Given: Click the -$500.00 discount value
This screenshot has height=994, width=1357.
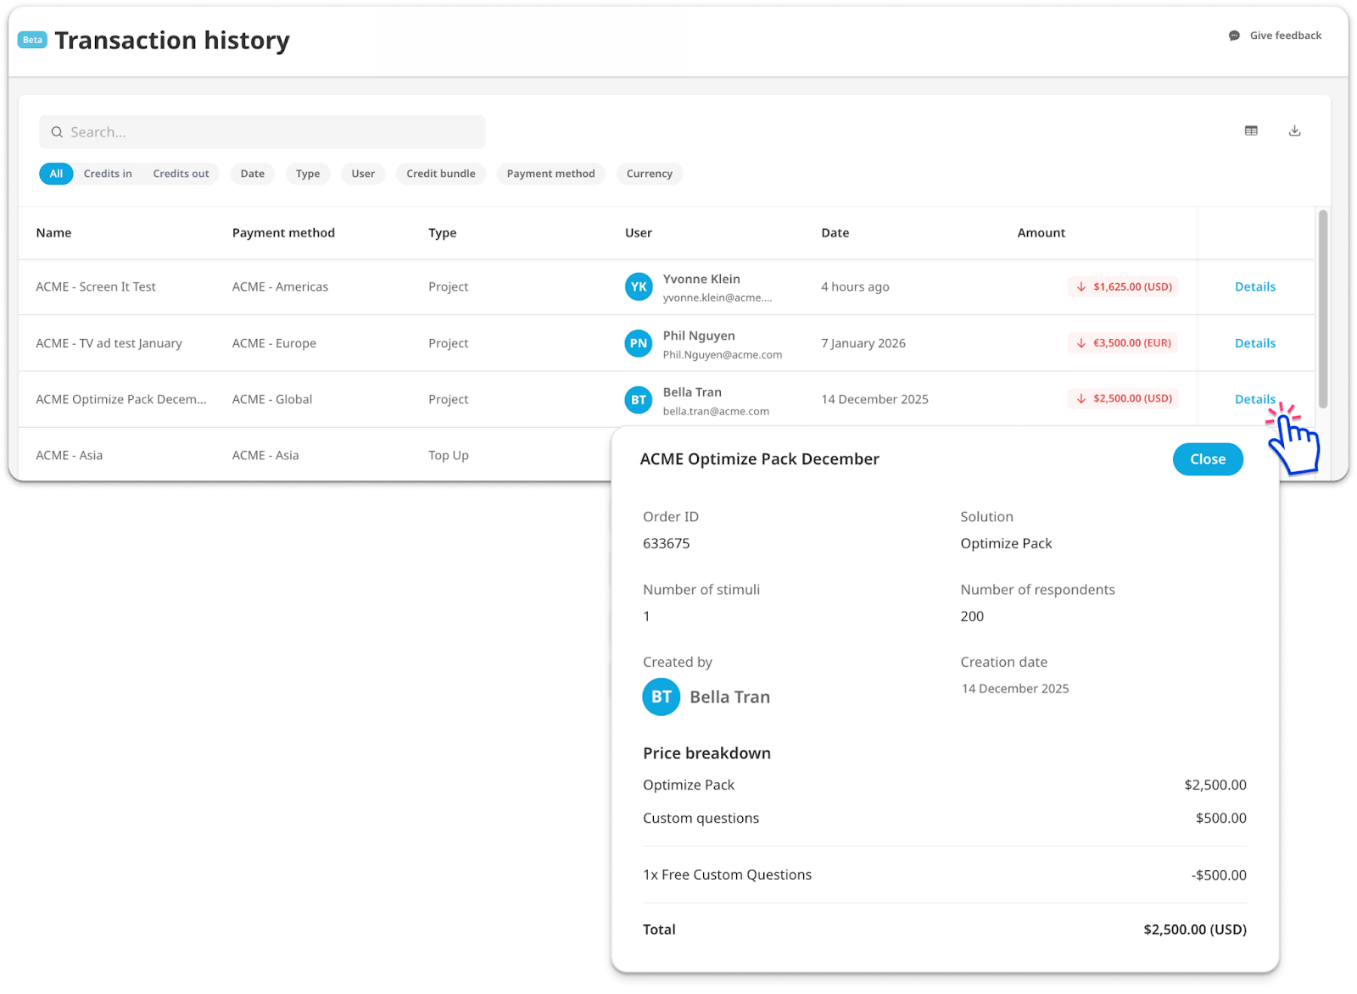Looking at the screenshot, I should point(1219,875).
